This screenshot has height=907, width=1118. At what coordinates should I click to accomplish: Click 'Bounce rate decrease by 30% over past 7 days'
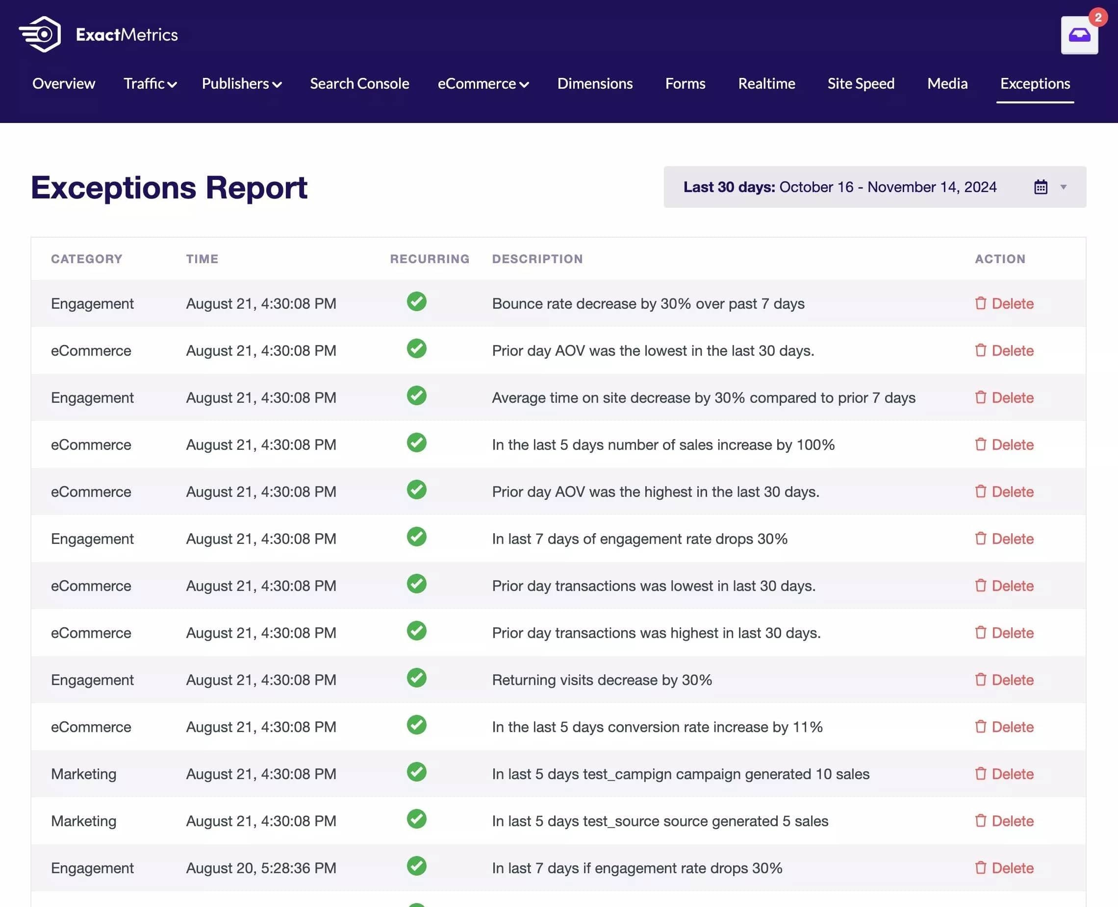pyautogui.click(x=648, y=303)
